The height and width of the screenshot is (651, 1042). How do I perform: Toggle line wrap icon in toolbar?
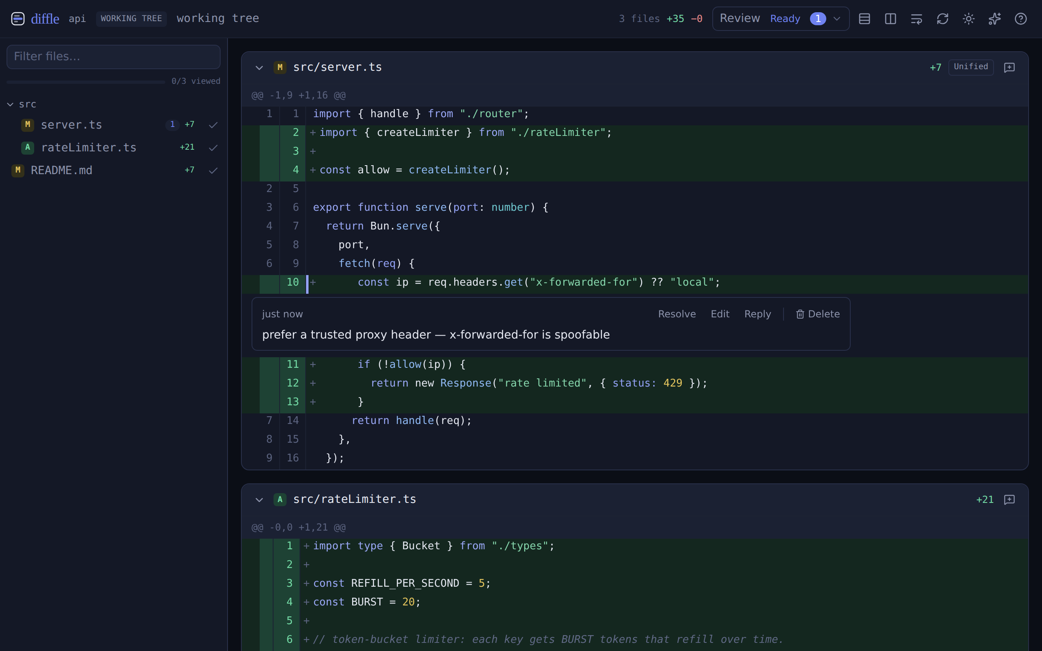(916, 19)
